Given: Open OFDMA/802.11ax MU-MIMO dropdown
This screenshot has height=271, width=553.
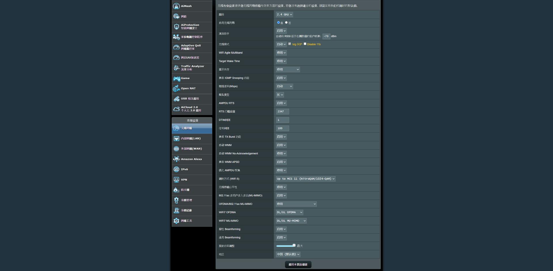Looking at the screenshot, I should point(296,204).
